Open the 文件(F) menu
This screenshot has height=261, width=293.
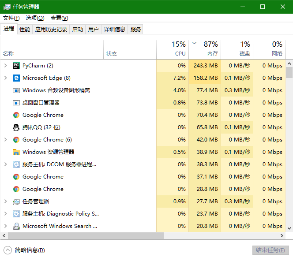click(x=11, y=18)
